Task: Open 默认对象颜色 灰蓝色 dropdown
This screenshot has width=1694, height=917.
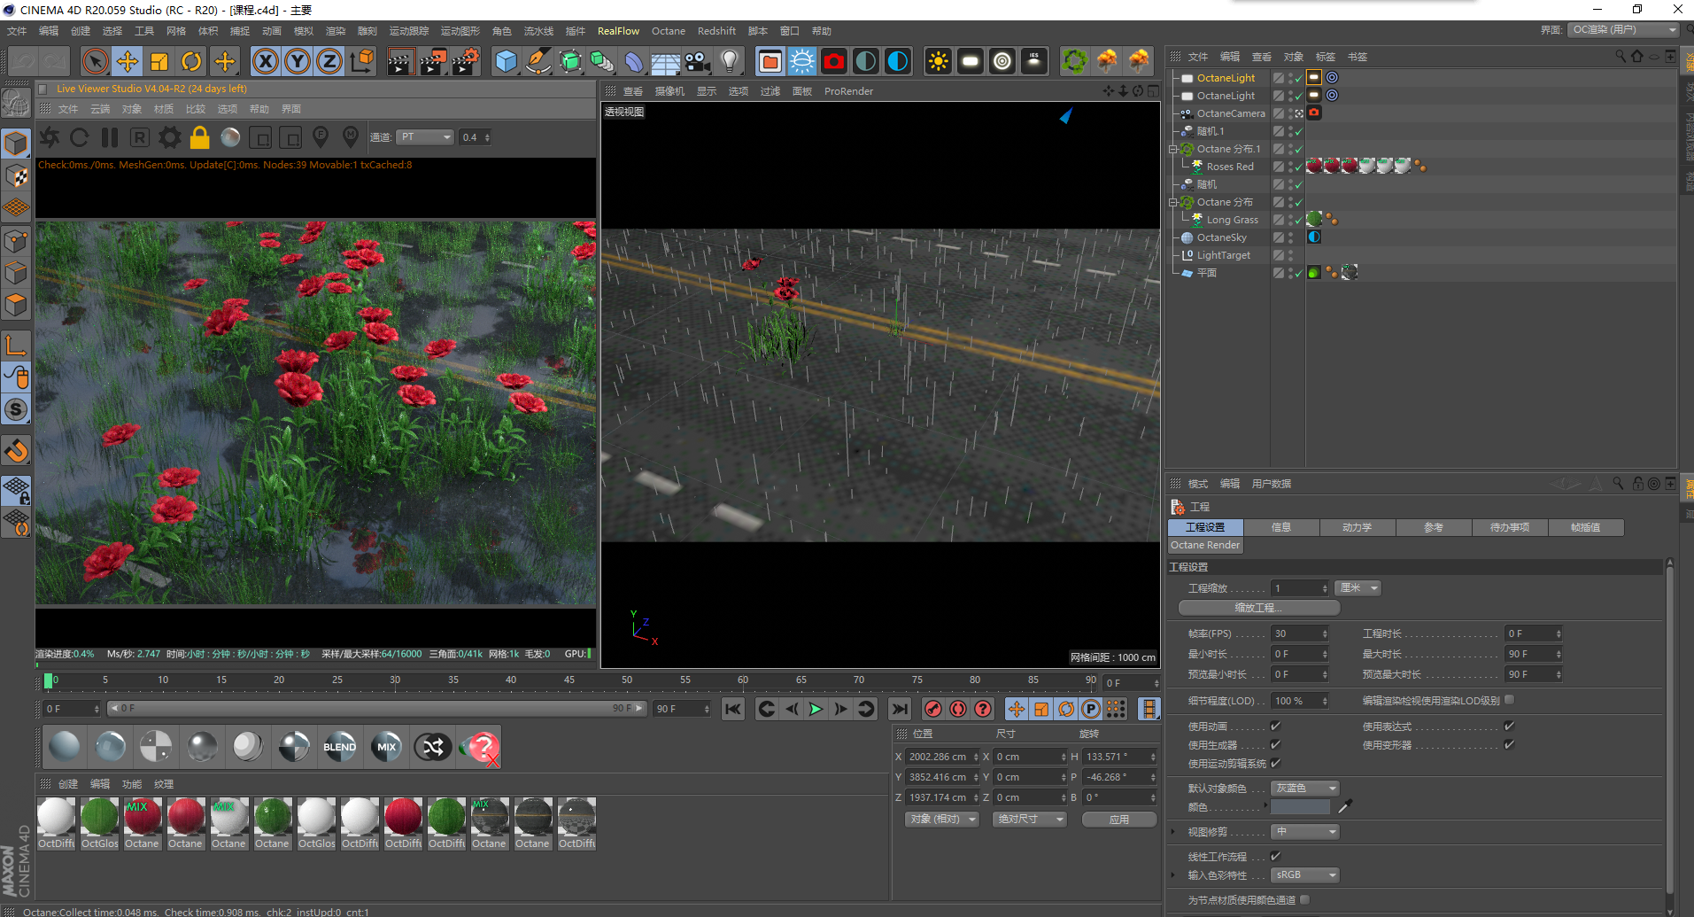Action: (x=1304, y=788)
